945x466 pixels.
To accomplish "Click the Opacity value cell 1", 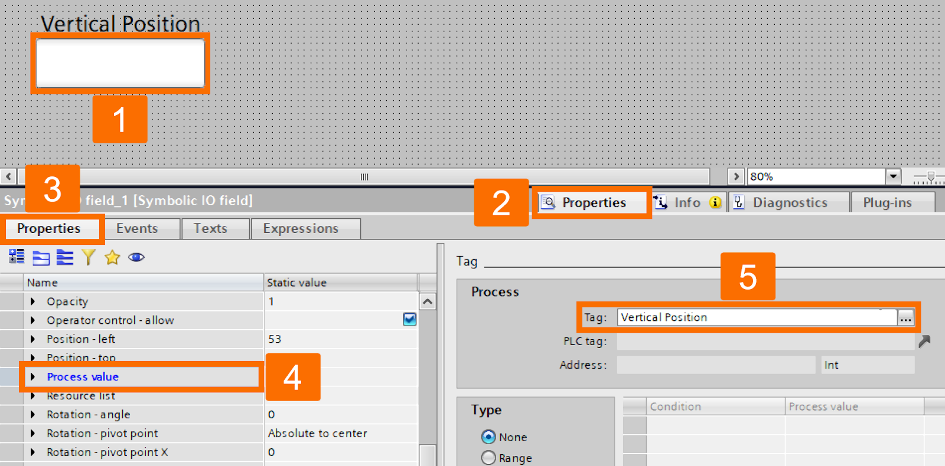I will click(x=341, y=301).
